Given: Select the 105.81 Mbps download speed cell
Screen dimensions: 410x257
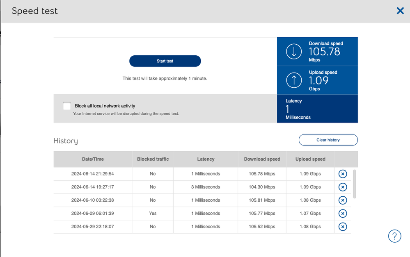Looking at the screenshot, I should (x=262, y=200).
